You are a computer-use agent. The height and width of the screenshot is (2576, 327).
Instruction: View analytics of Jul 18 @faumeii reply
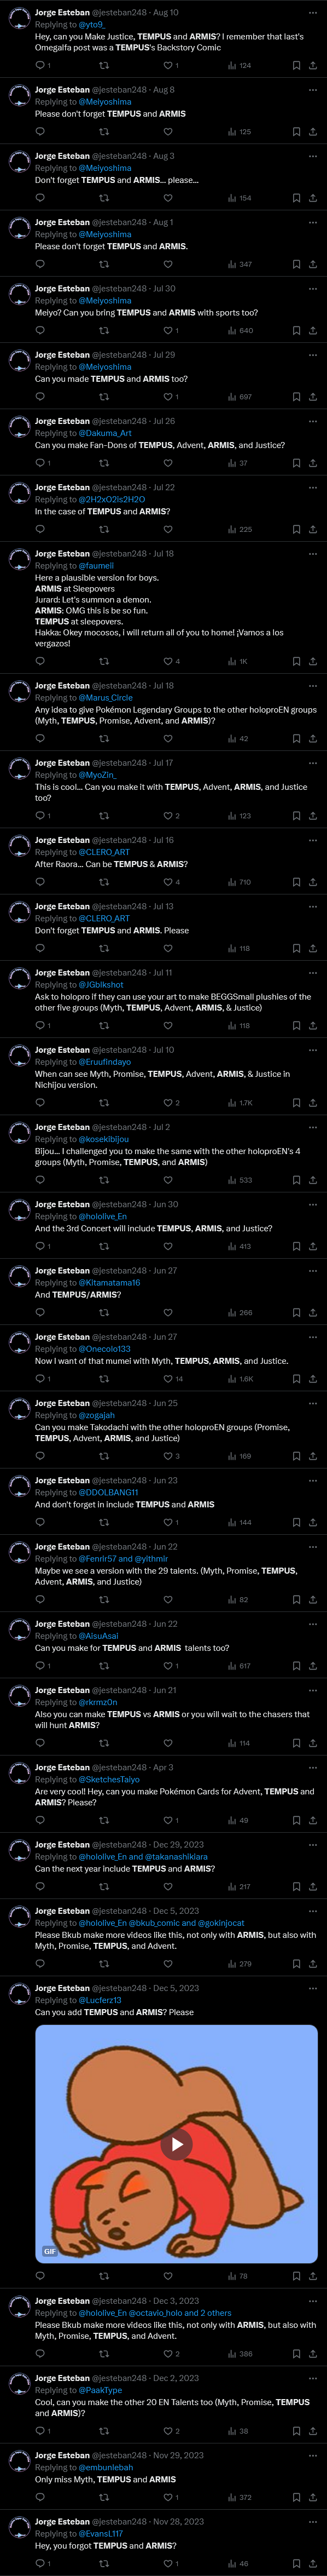(x=237, y=661)
